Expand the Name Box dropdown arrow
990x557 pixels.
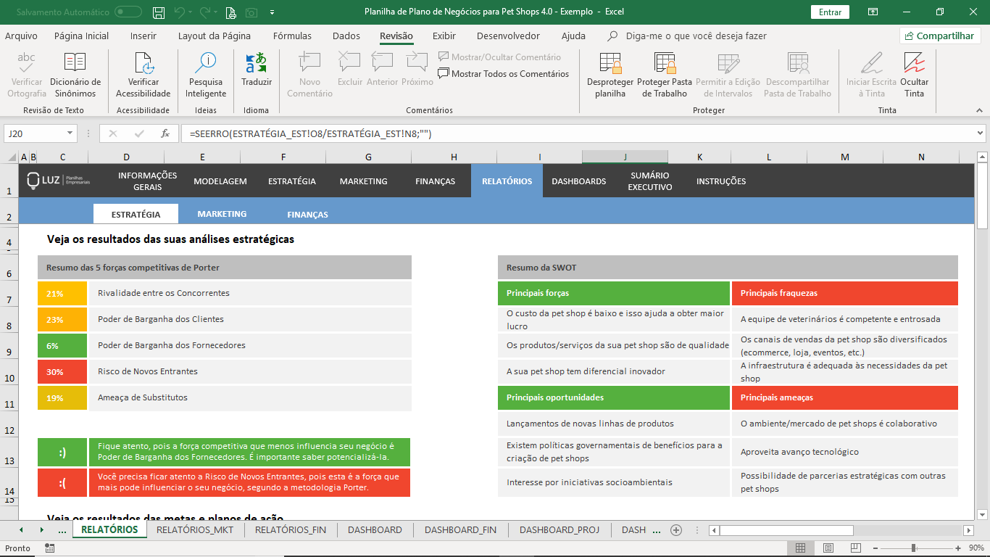click(70, 133)
